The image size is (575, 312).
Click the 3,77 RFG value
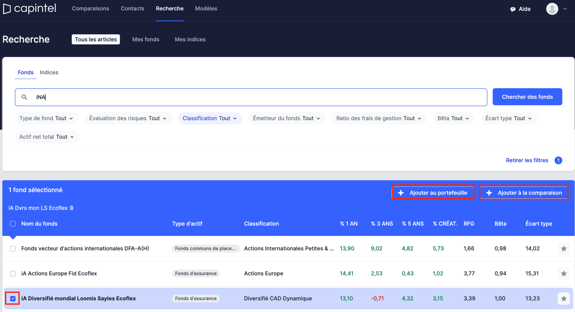(x=469, y=273)
